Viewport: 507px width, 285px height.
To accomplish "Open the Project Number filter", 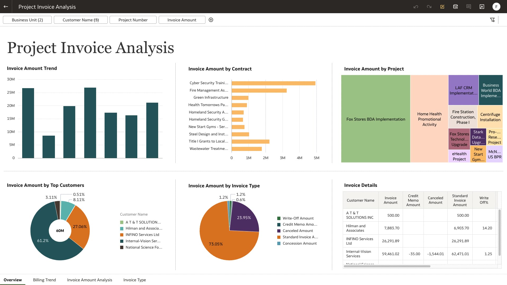I will pyautogui.click(x=133, y=20).
